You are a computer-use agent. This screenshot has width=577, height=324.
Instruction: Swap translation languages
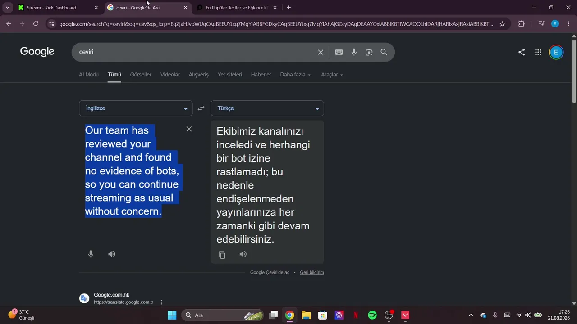click(x=201, y=108)
